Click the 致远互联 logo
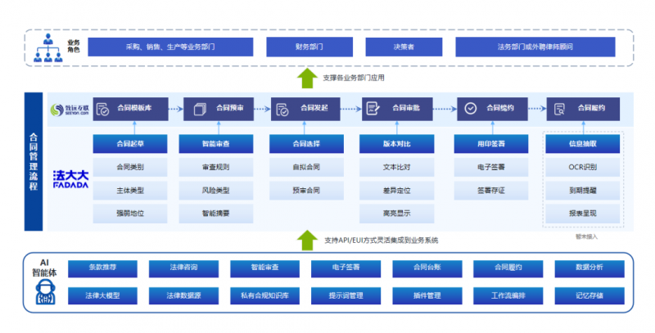Viewport: 655px width, 333px height. pos(69,110)
